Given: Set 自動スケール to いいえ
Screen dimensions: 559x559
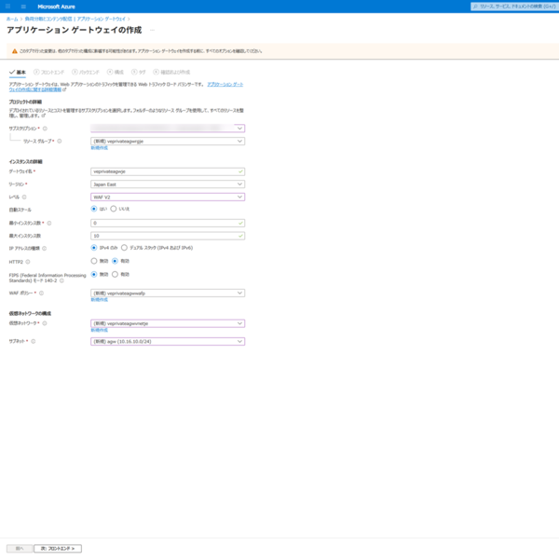Looking at the screenshot, I should tap(114, 209).
